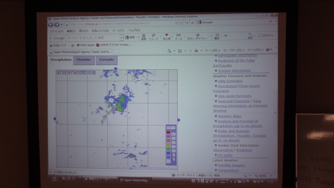Viewport: 334px width, 188px height.
Task: Click the Home icon in the command bar
Action: point(170,51)
